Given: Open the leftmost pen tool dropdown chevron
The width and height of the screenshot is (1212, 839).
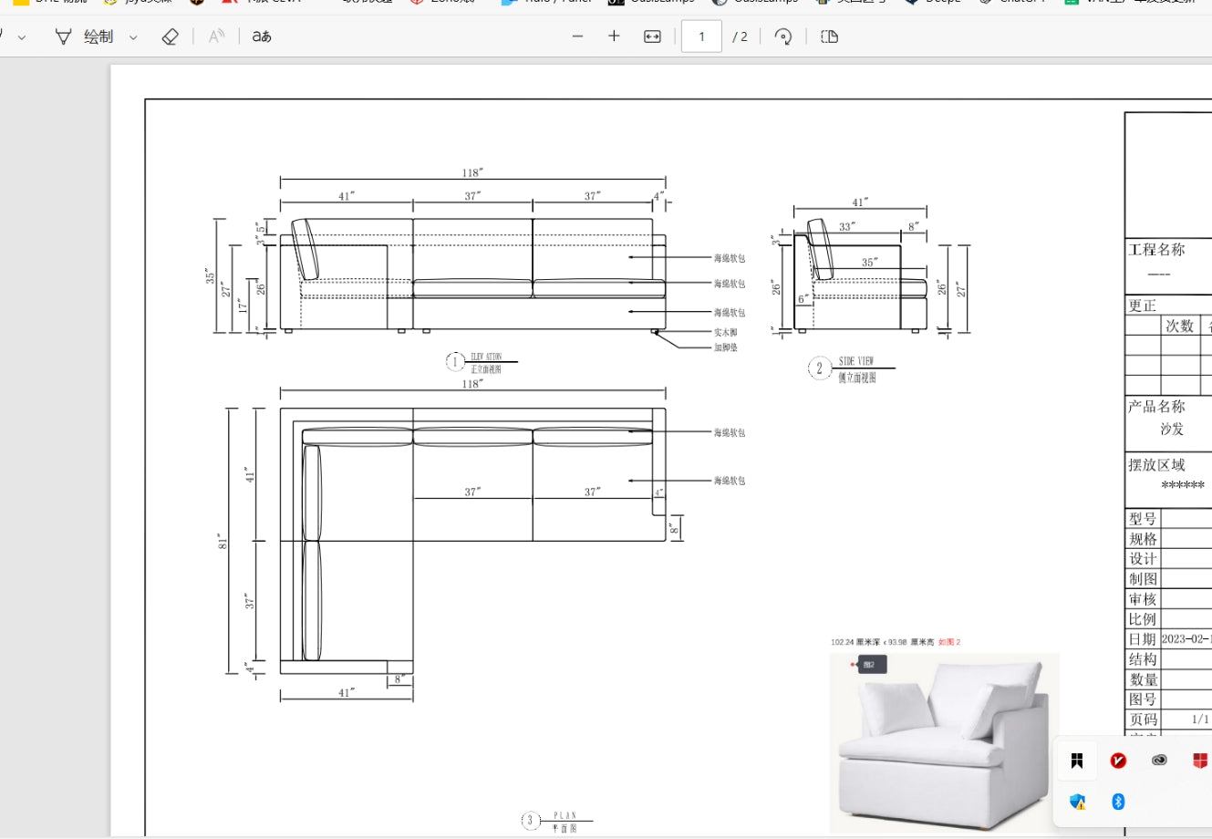Looking at the screenshot, I should (21, 36).
